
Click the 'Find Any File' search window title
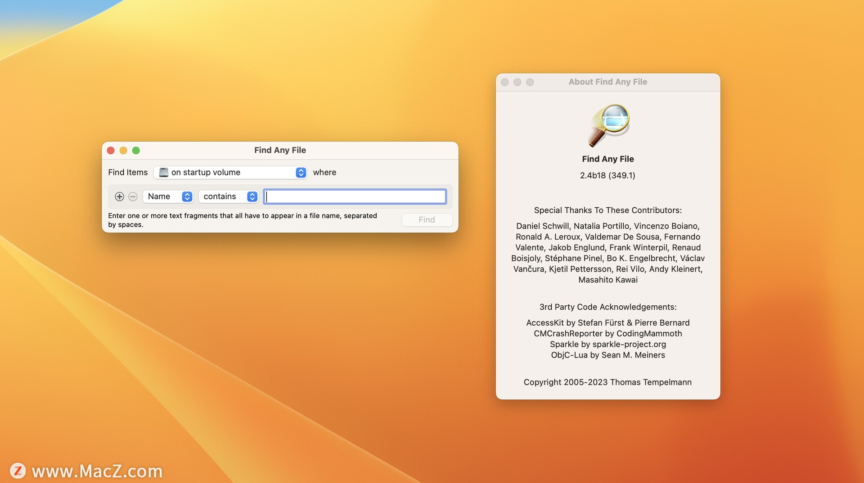click(280, 150)
